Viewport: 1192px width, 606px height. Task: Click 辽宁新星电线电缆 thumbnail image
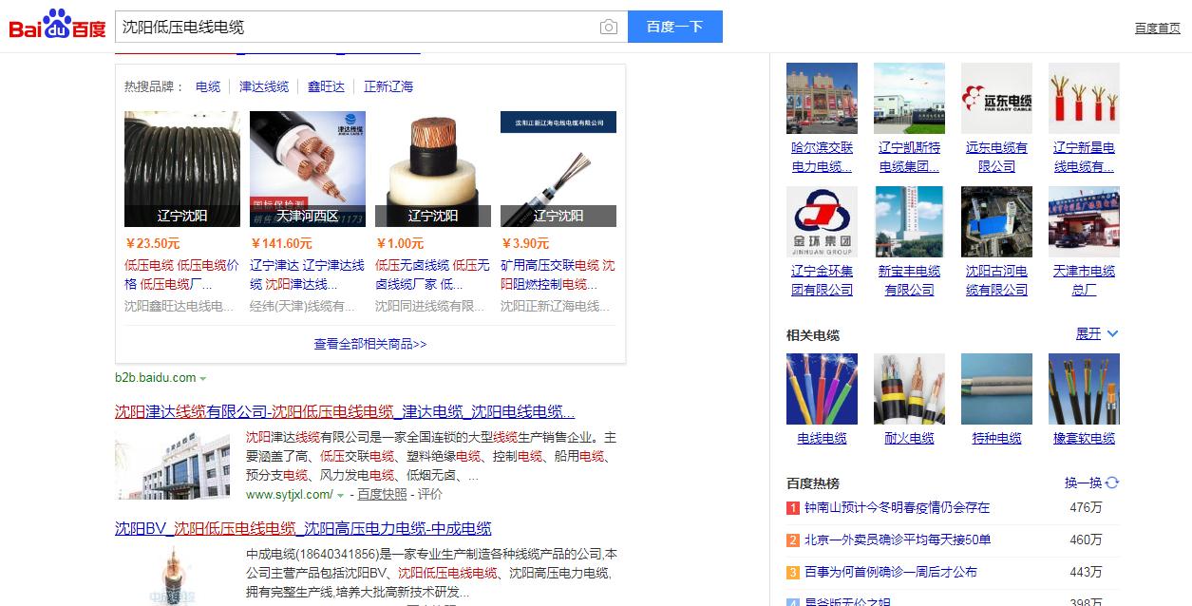tap(1085, 98)
